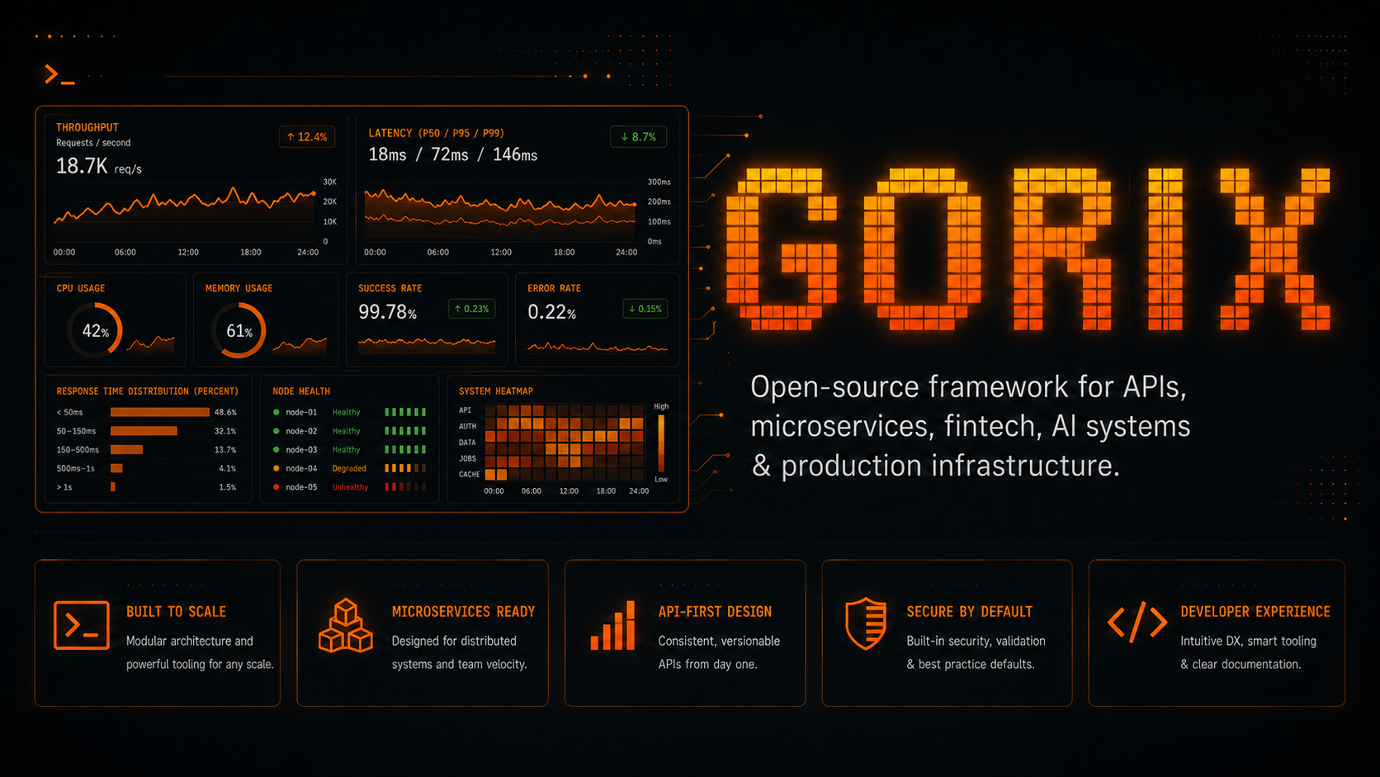Viewport: 1380px width, 777px height.
Task: Open the SECURE BY DEFAULT card title
Action: pyautogui.click(x=969, y=612)
